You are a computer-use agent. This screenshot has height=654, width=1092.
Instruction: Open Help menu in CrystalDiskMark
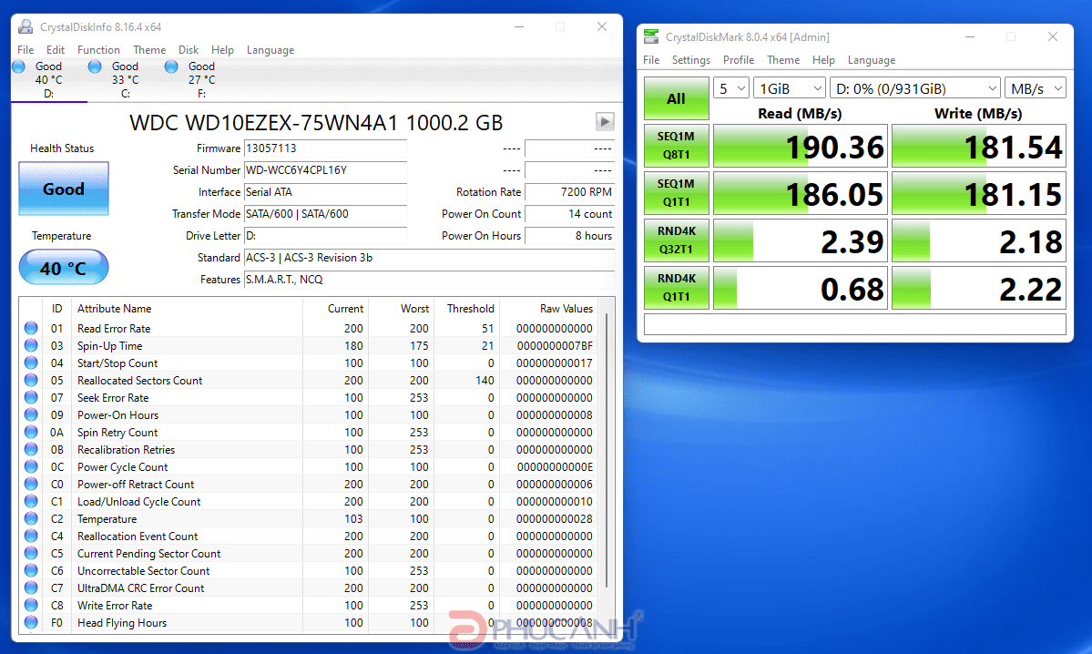824,60
